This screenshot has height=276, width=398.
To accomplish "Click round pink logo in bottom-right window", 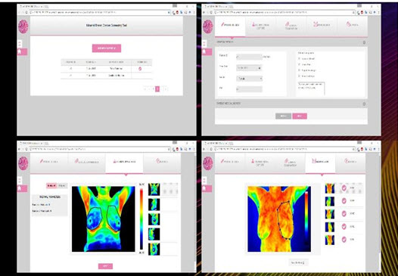I will [x=208, y=163].
